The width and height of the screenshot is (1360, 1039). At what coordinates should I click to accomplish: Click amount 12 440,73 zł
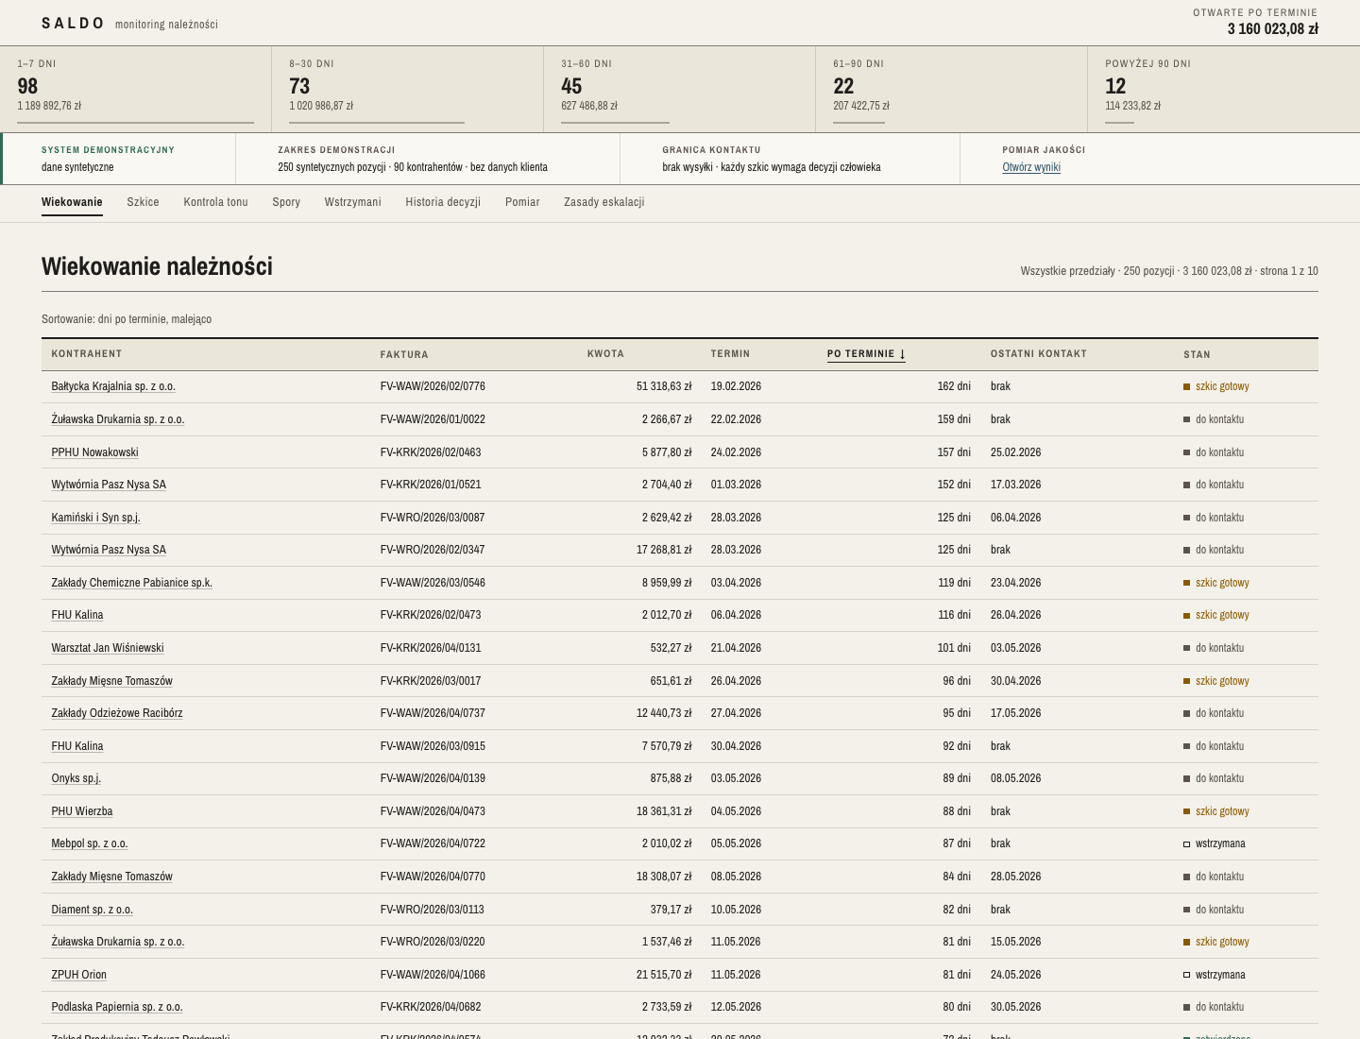pyautogui.click(x=664, y=713)
